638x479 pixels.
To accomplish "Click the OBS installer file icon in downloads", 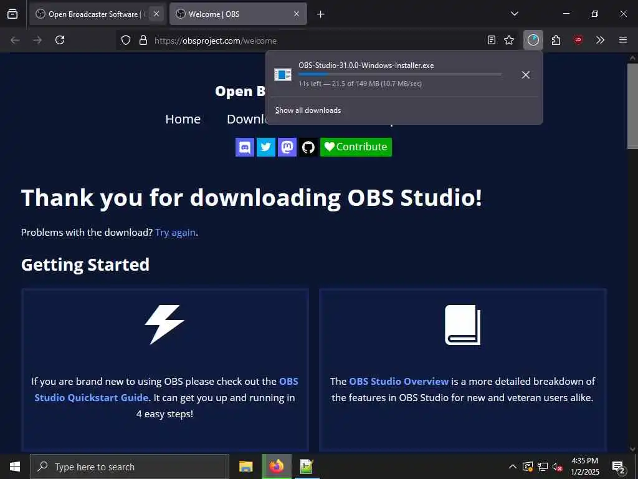I will click(283, 75).
